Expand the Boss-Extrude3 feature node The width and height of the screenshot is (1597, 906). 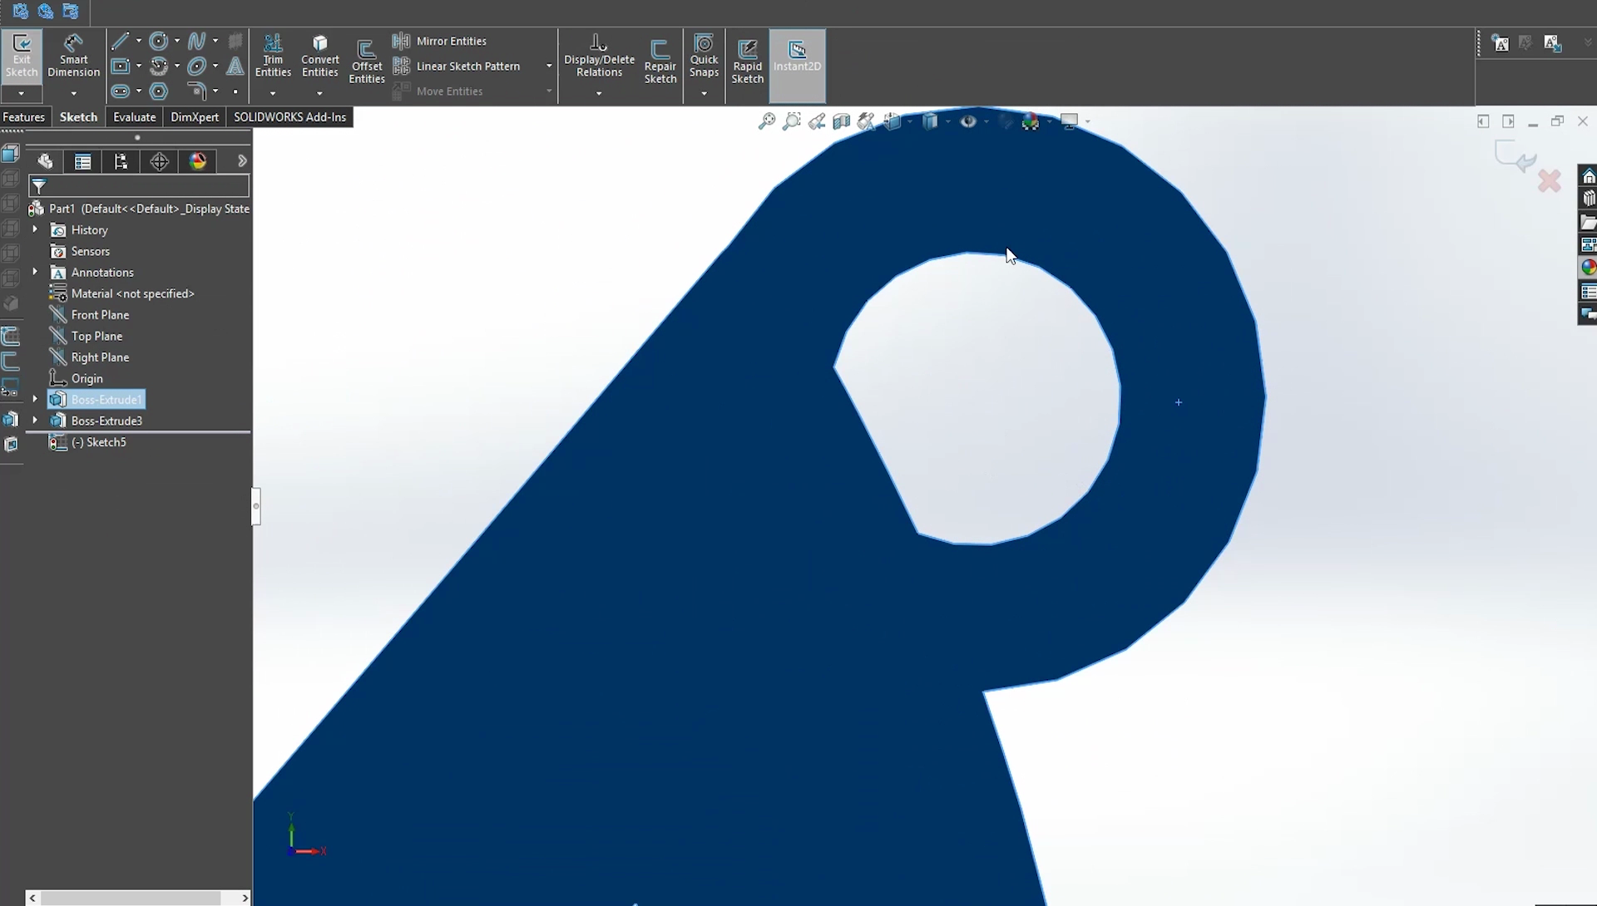point(35,421)
